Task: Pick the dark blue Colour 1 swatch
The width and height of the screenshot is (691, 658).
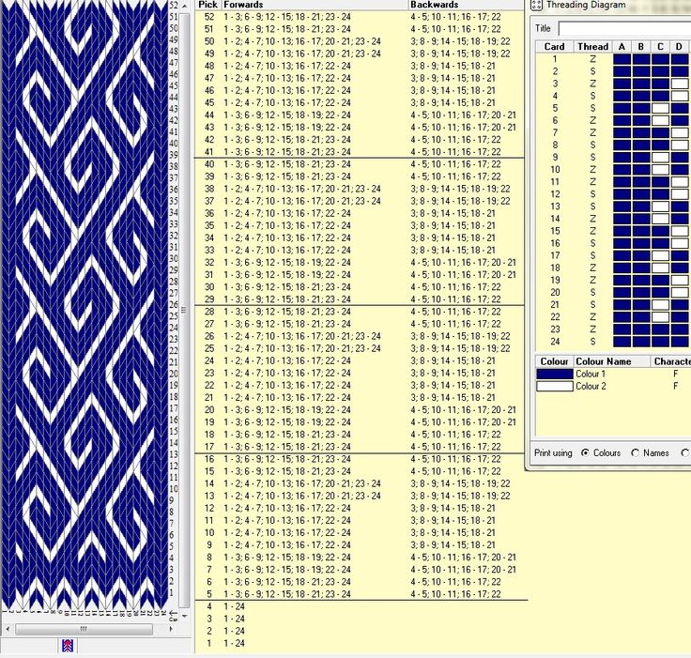Action: [554, 374]
